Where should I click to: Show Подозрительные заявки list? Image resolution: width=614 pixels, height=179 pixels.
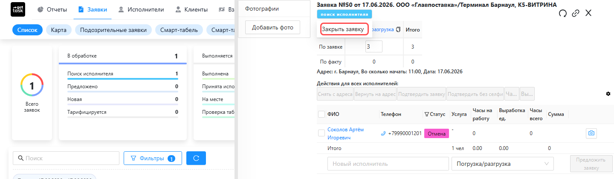click(113, 30)
